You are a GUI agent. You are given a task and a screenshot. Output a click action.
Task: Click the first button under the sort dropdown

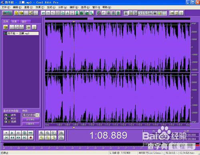31,120
